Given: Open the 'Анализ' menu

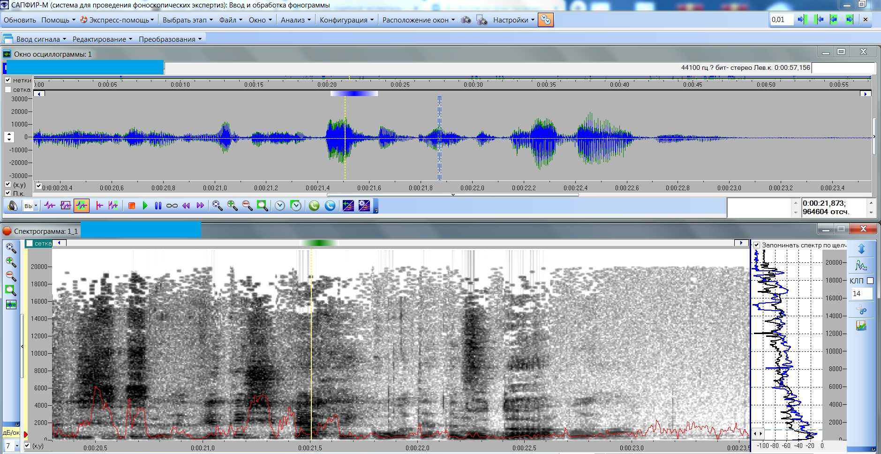Looking at the screenshot, I should [295, 20].
